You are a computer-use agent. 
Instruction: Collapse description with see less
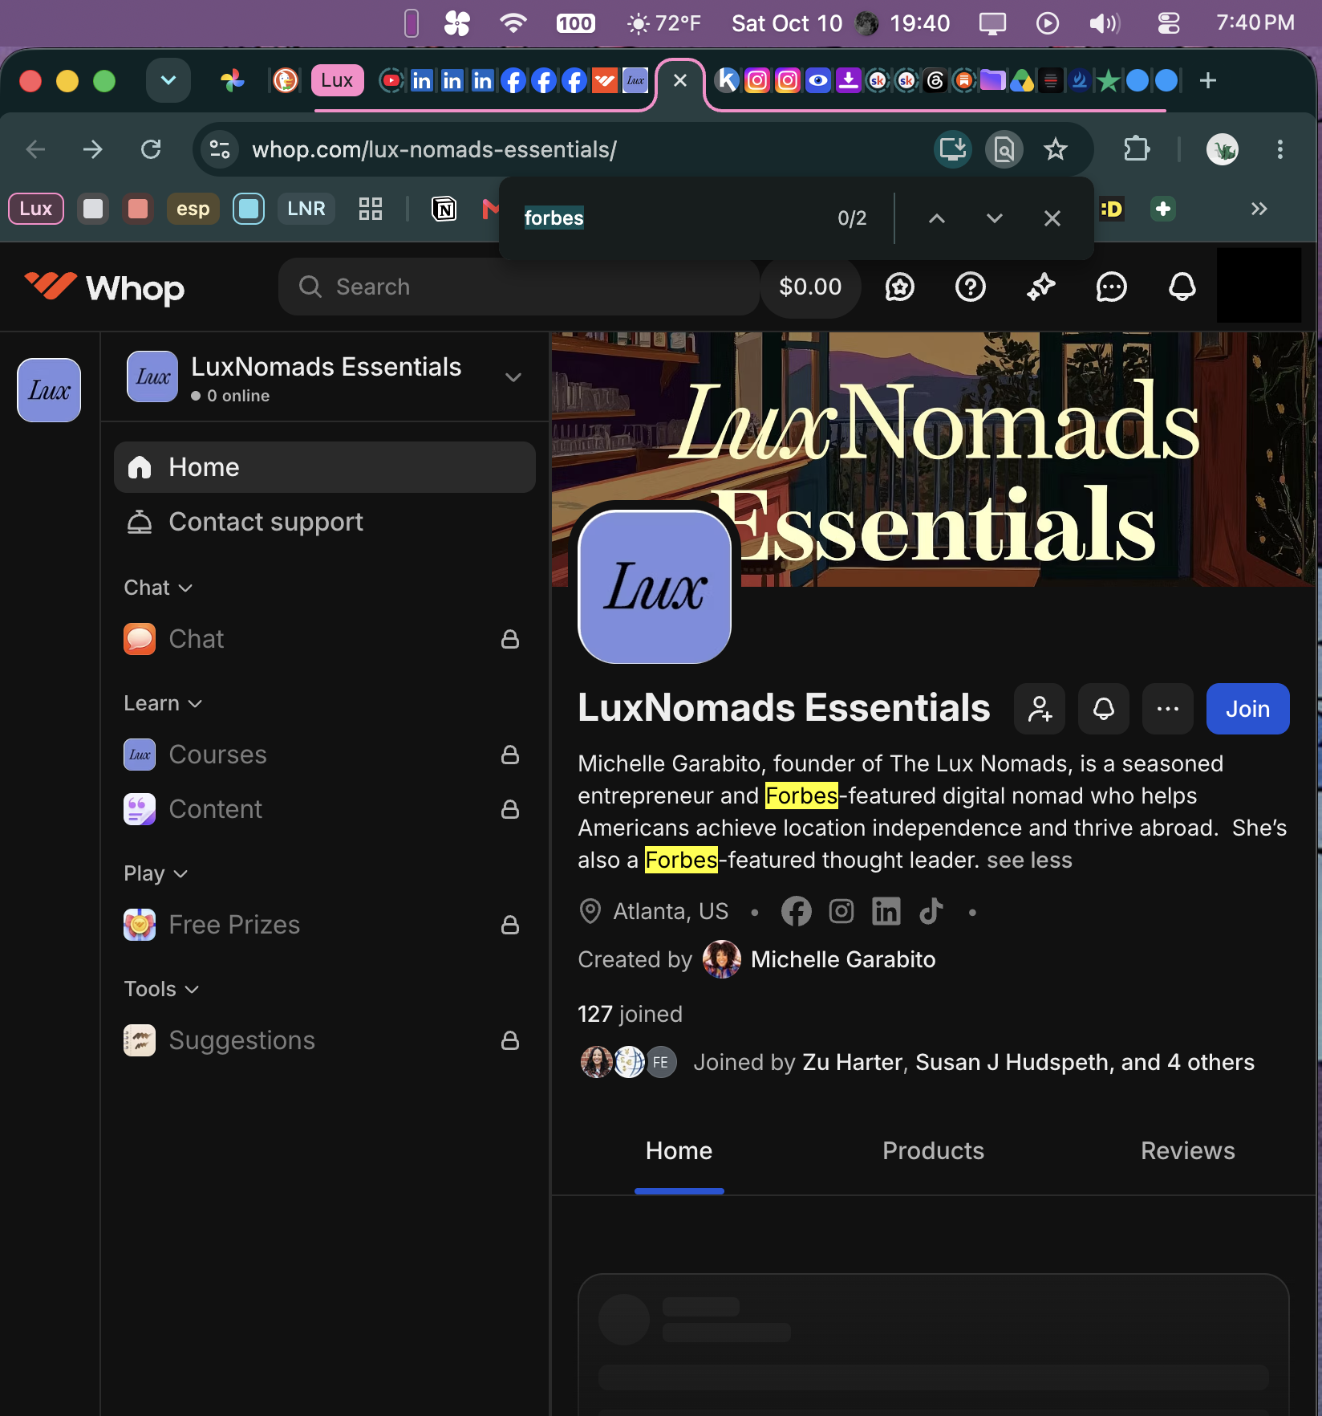click(1028, 860)
